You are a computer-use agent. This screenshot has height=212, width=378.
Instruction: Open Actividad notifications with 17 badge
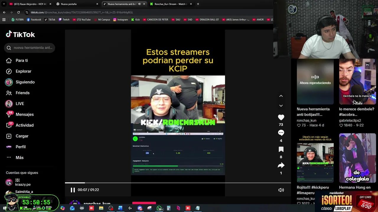[x=19, y=125]
